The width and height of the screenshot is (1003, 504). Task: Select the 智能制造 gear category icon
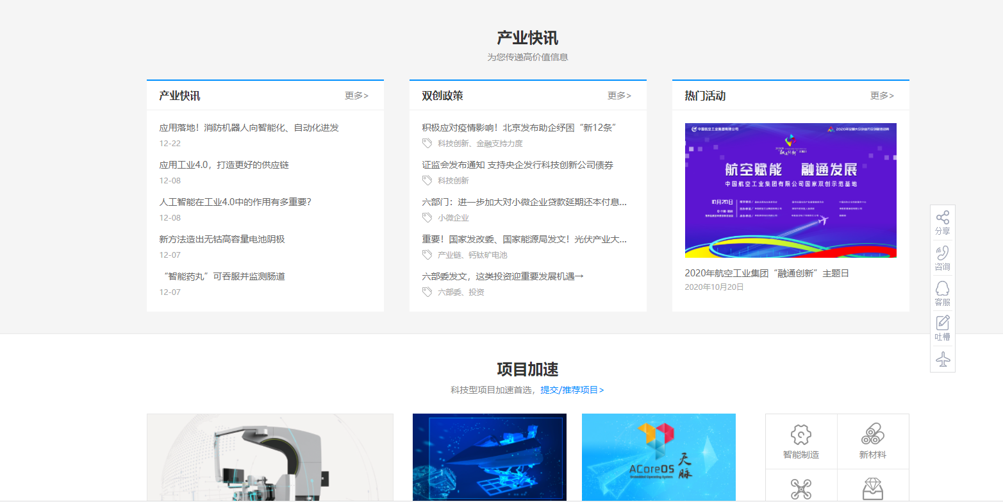click(x=801, y=435)
